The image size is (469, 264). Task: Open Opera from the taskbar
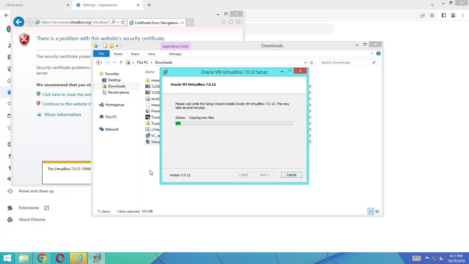pos(60,258)
